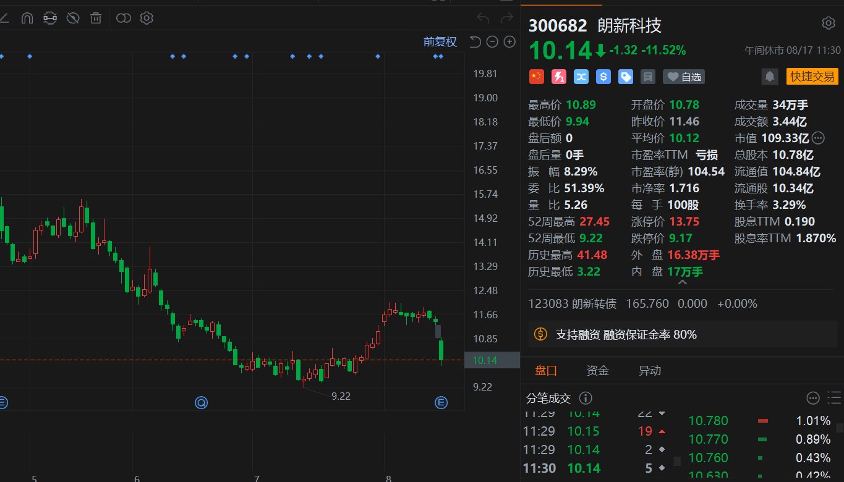Zoom in chart with plus circle

[509, 42]
